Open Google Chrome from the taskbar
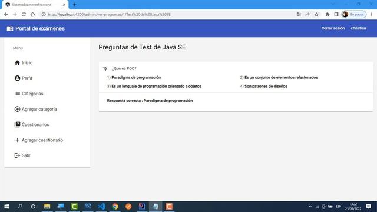Image resolution: width=377 pixels, height=212 pixels. pyautogui.click(x=115, y=207)
